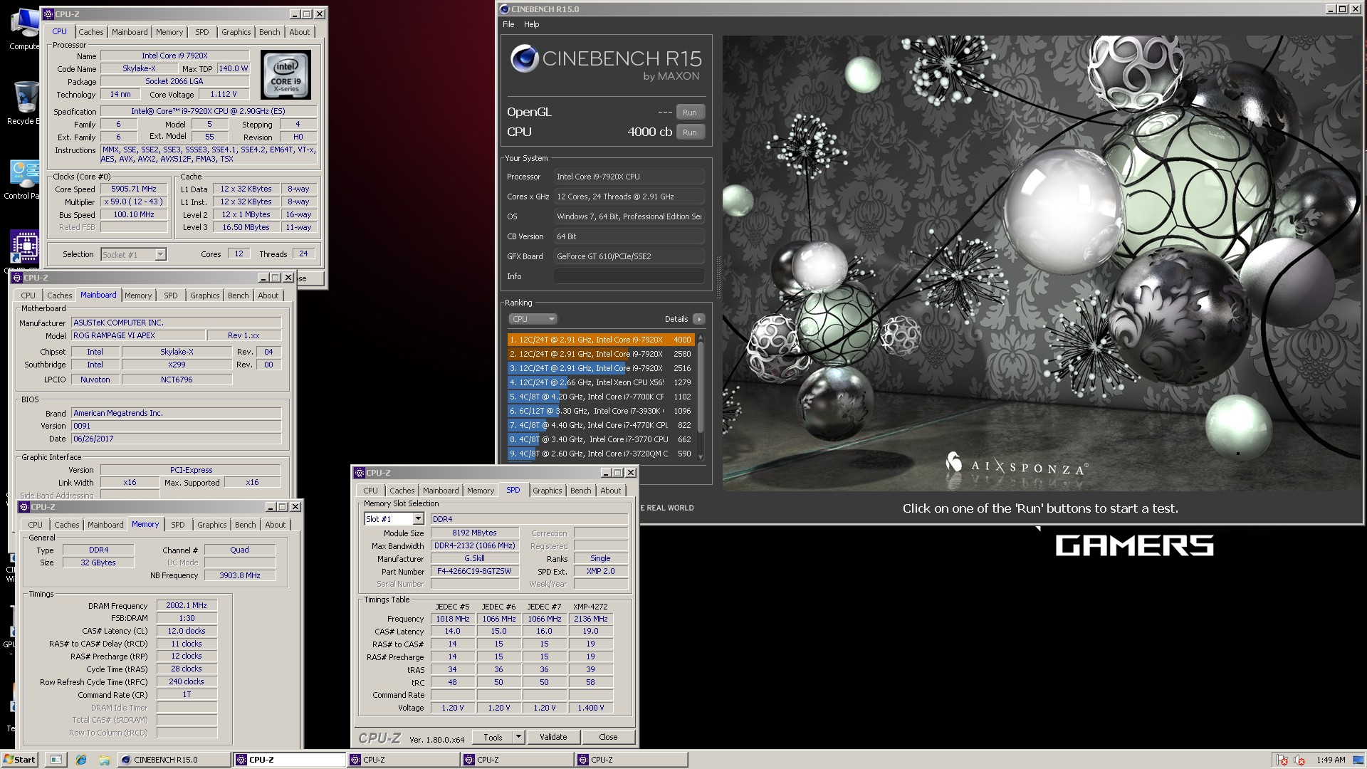Select SPD tab in the CPU-Z Mainboard window
This screenshot has width=1367, height=769.
[x=171, y=295]
